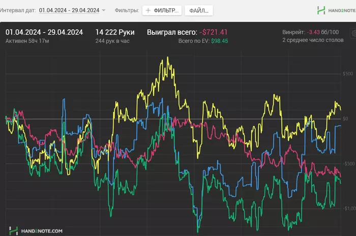Click 2 среднее число столов text
The height and width of the screenshot is (236, 356).
313,40
